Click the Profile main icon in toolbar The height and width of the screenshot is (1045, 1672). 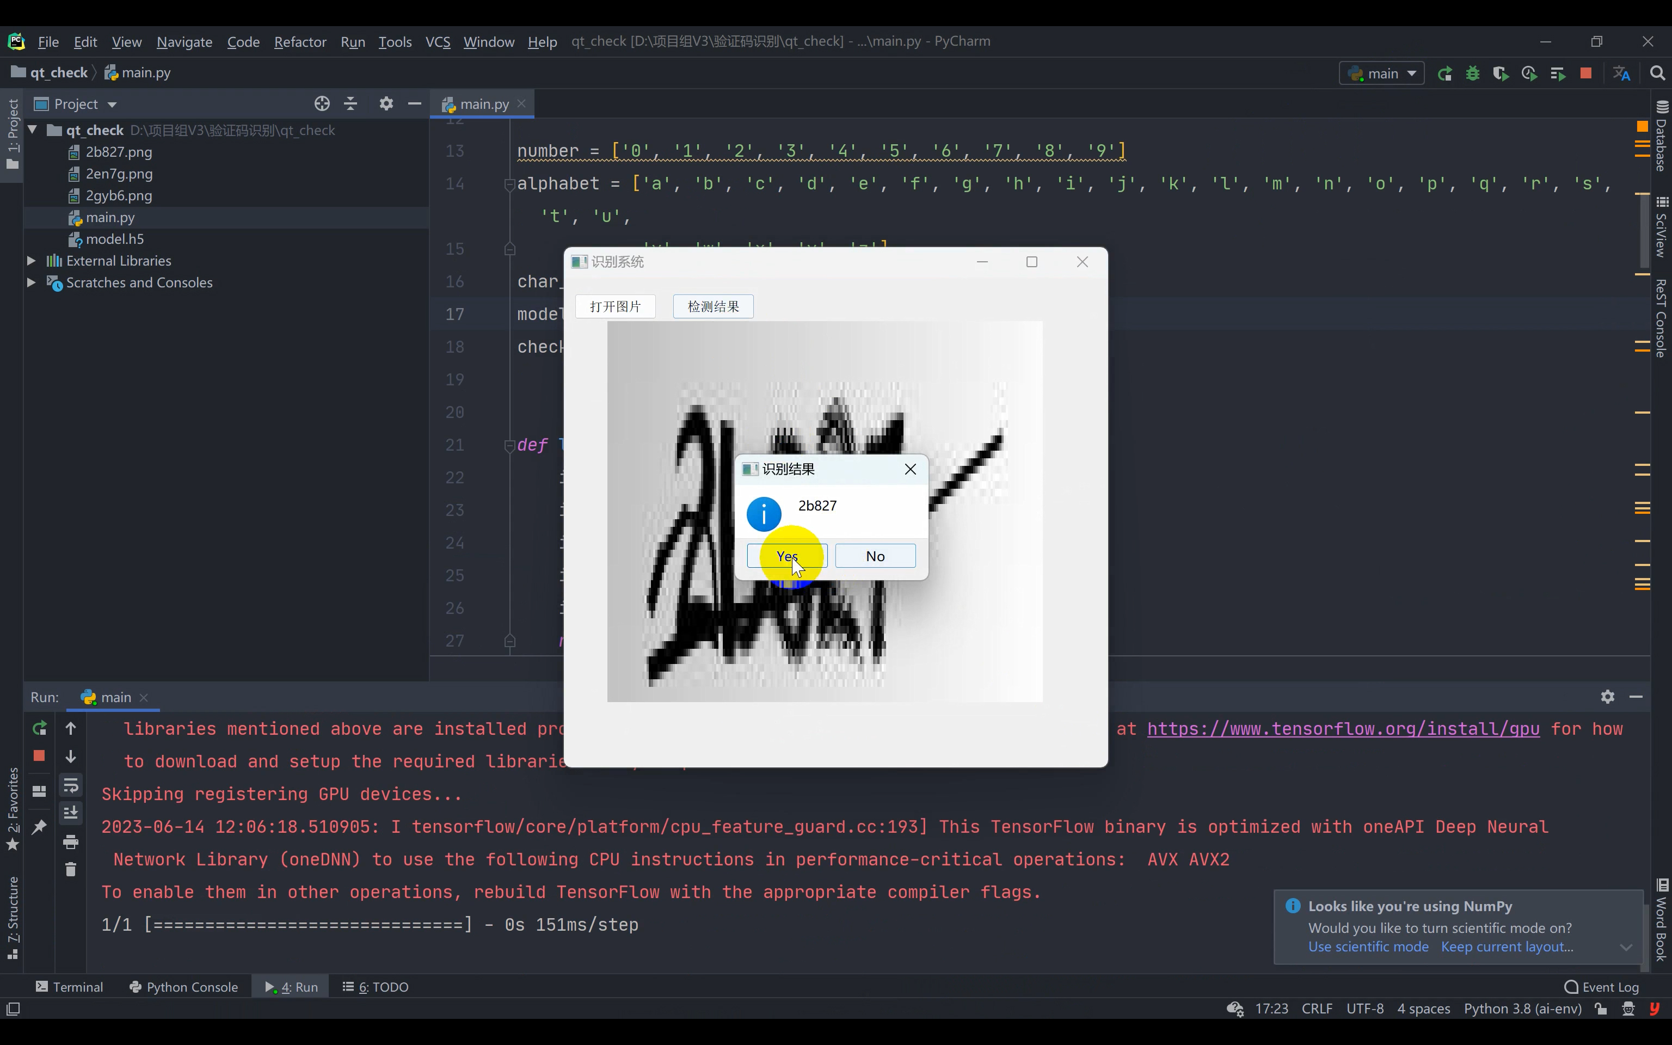[x=1529, y=74]
